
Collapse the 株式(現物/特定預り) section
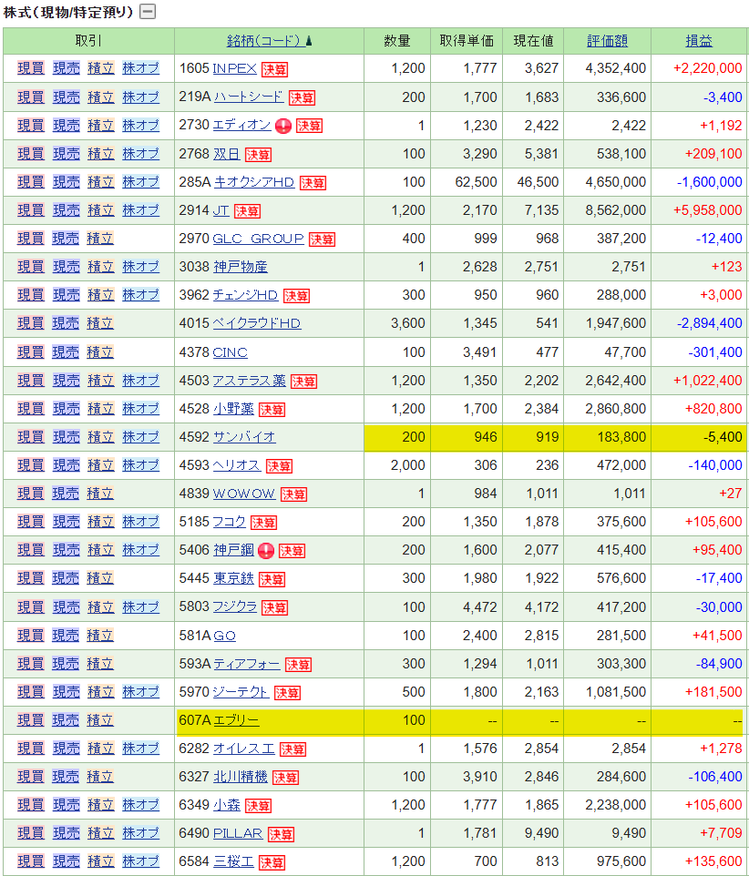click(148, 11)
